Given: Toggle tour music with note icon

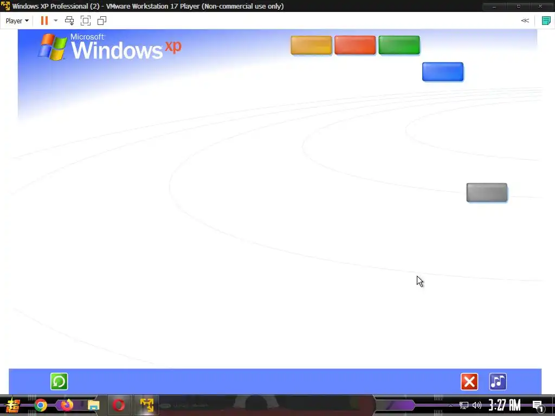Looking at the screenshot, I should [498, 382].
